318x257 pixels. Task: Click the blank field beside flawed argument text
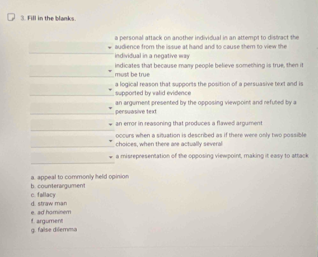73,125
